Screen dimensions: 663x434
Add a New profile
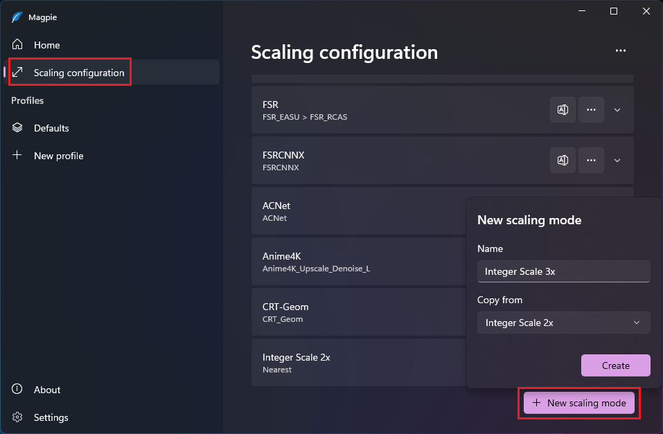pos(58,156)
